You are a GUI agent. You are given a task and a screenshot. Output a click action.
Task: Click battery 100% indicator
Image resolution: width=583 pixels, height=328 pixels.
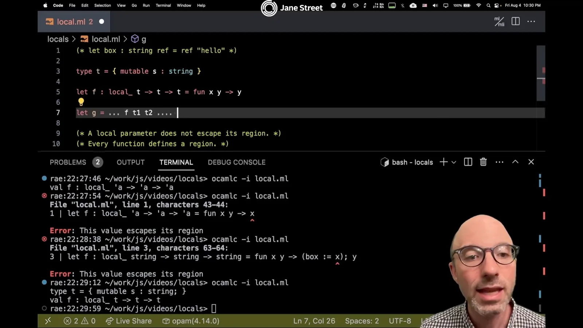[x=462, y=5]
